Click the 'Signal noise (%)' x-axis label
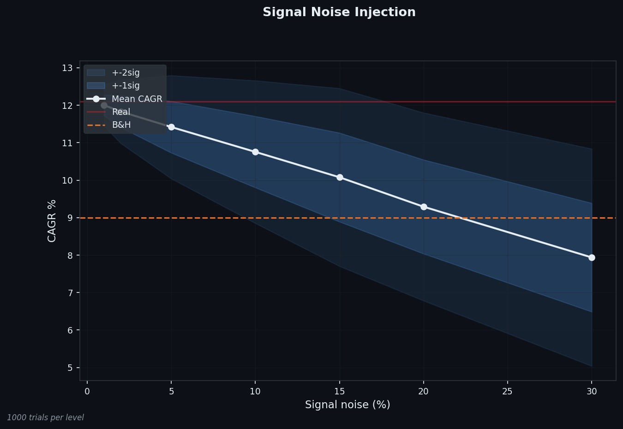 [347, 405]
